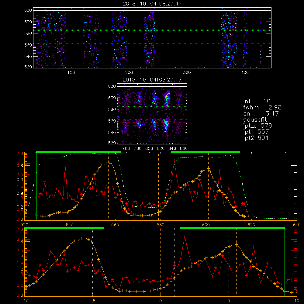
Task: Click the 'gaussfit 1' line
Action: (x=258, y=119)
